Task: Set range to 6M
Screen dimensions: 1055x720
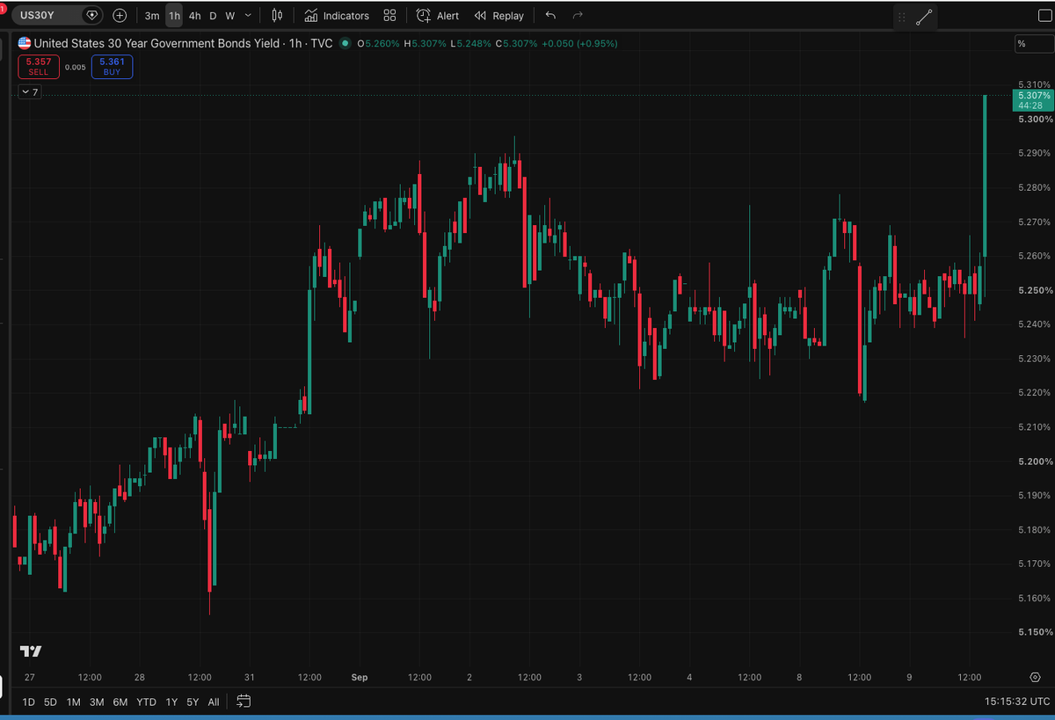Action: [x=120, y=702]
